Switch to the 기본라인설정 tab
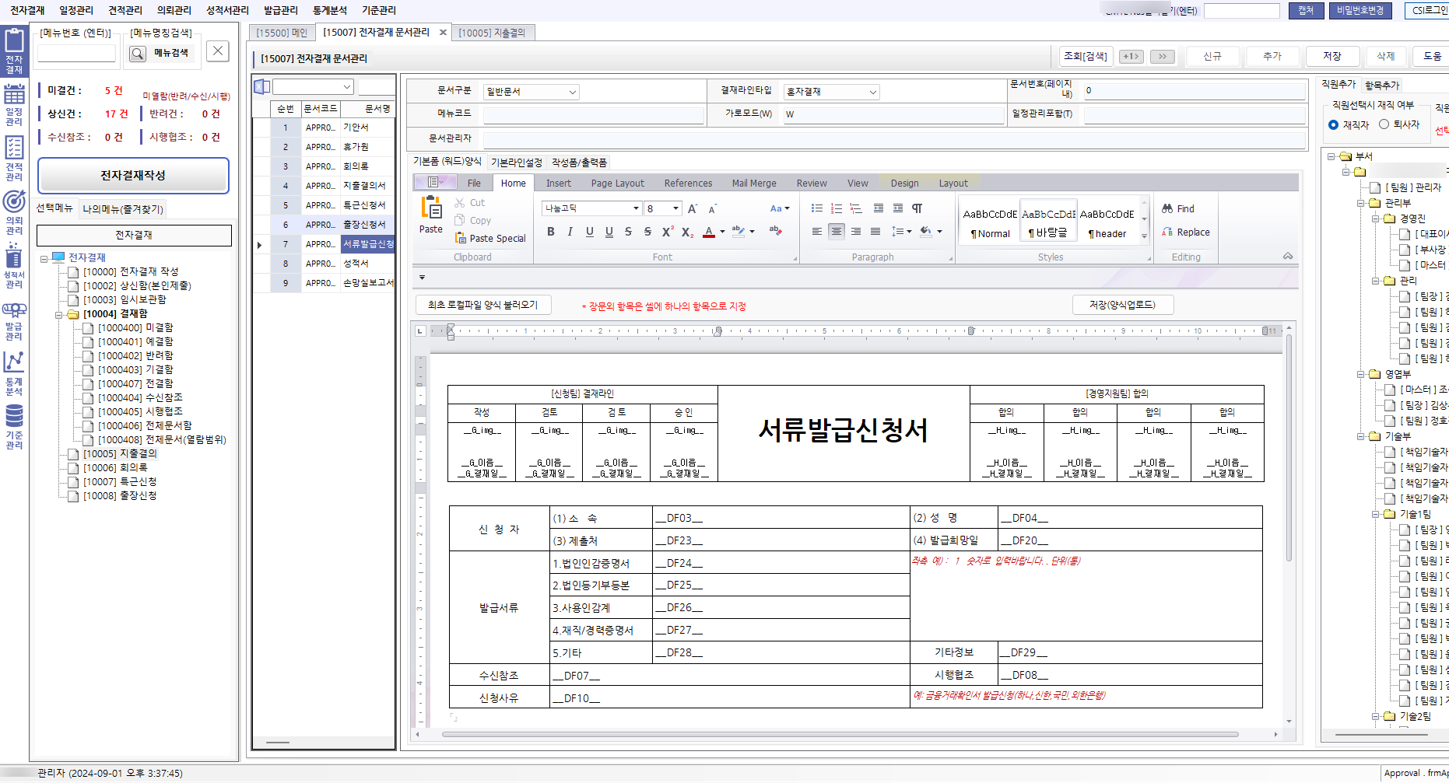The height and width of the screenshot is (783, 1449). point(516,162)
